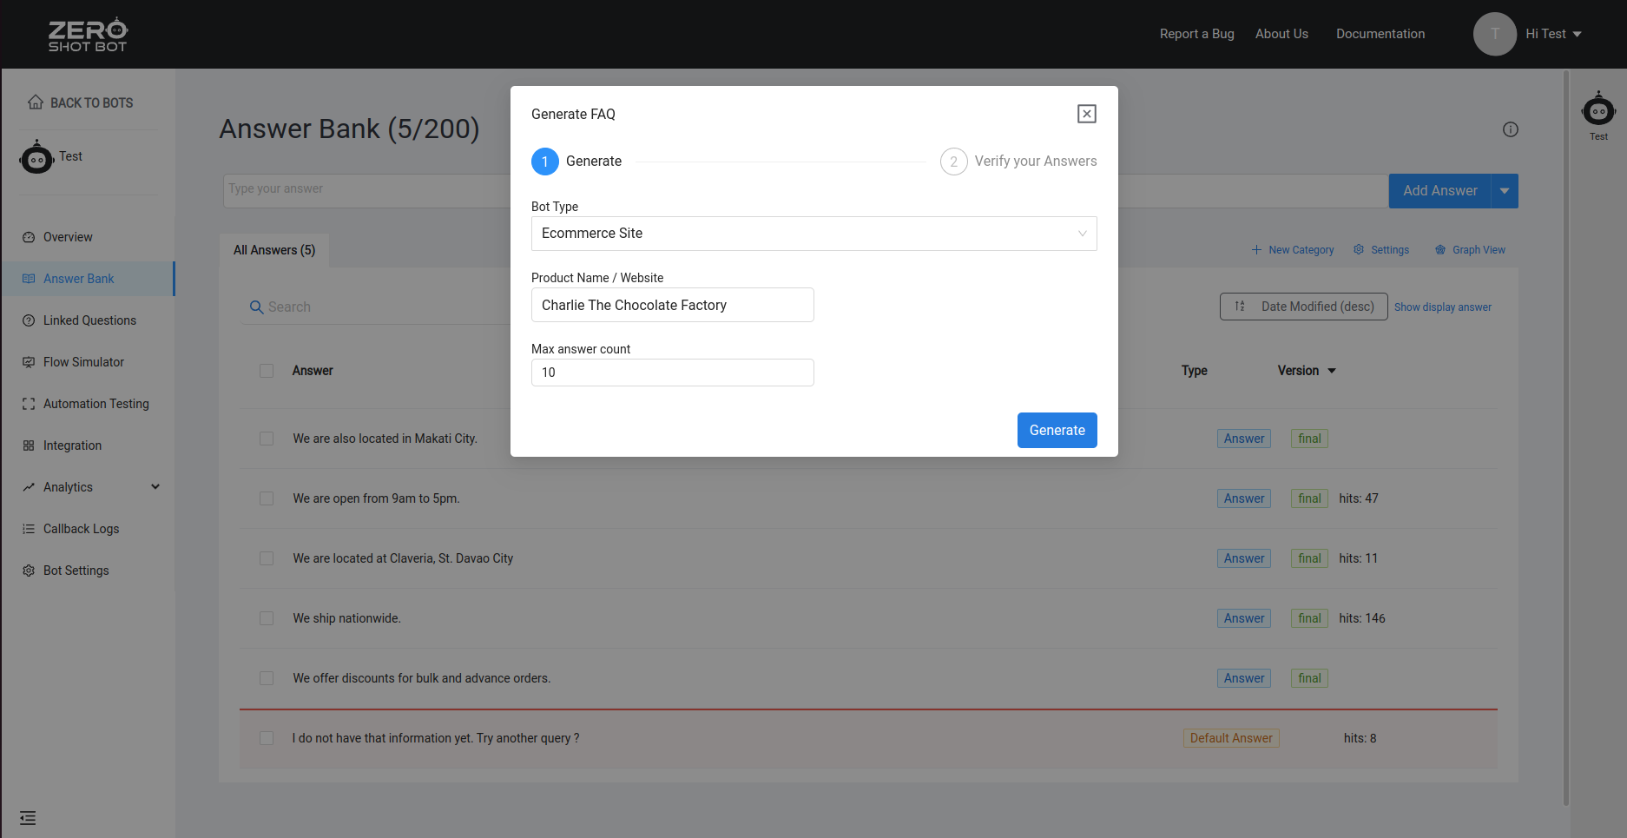The width and height of the screenshot is (1627, 838).
Task: Click the page vertical scrollbar
Action: (x=1566, y=439)
